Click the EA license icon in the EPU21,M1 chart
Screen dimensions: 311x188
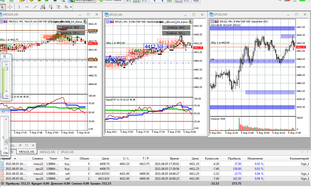190,22
